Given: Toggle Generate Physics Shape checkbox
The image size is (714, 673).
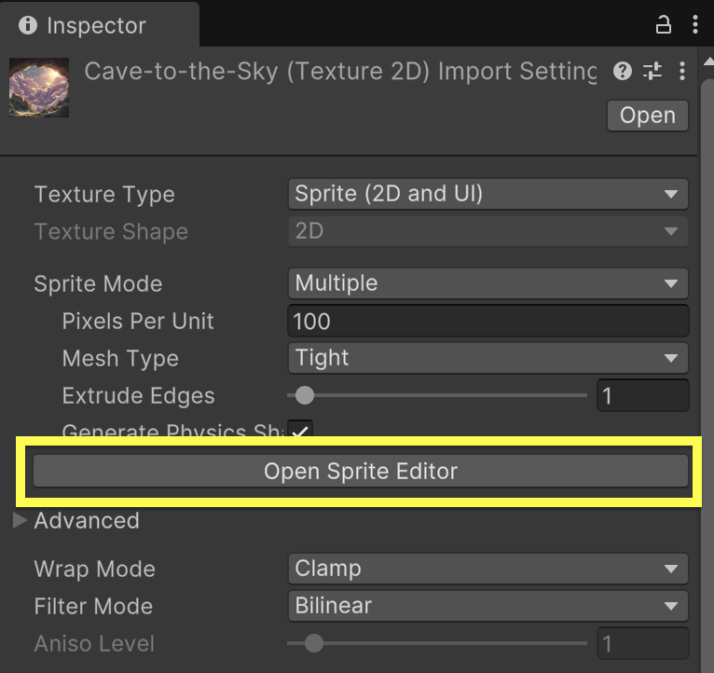Looking at the screenshot, I should pos(300,430).
